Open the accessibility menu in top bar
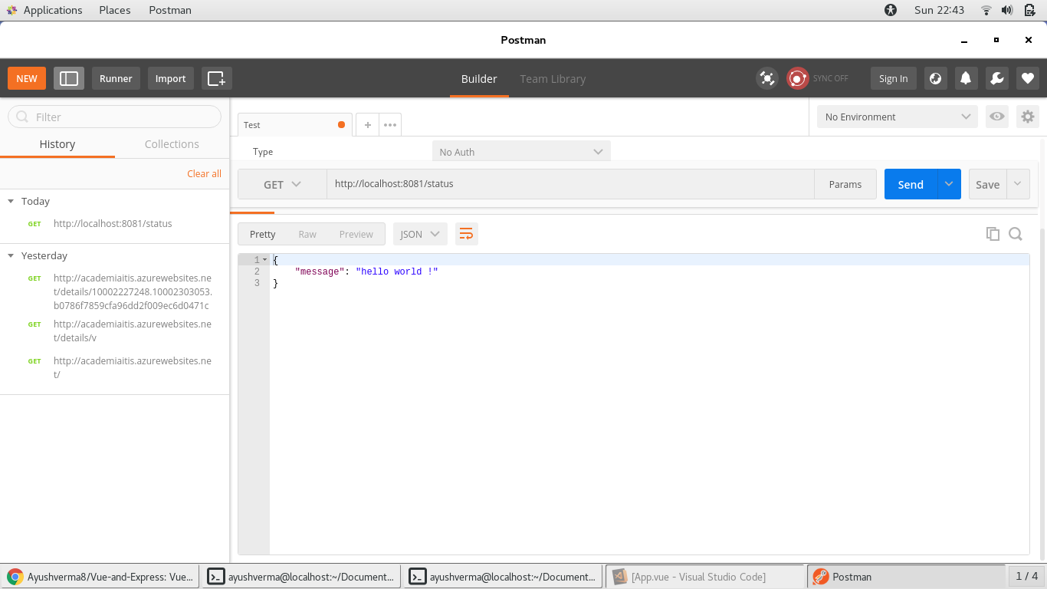 [890, 10]
